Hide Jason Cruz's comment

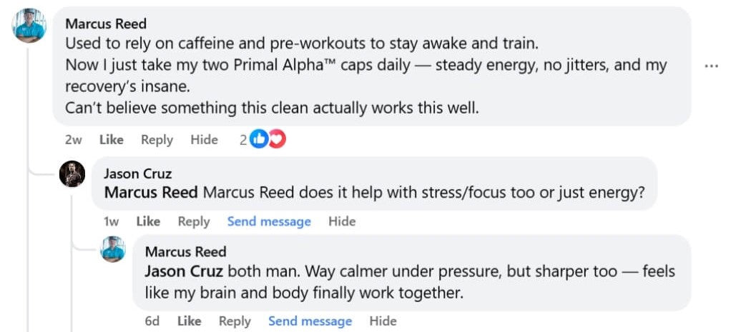342,221
